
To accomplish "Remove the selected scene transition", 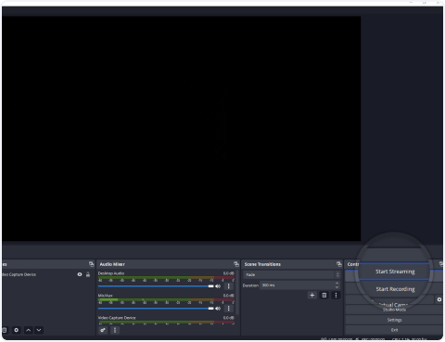I will point(324,296).
